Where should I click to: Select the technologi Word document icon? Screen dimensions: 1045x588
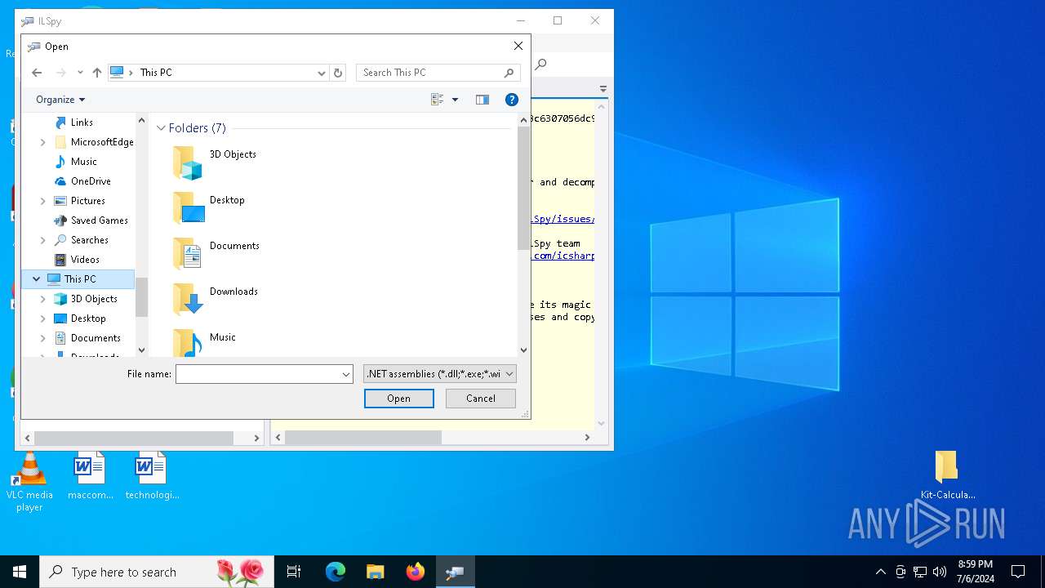point(152,475)
